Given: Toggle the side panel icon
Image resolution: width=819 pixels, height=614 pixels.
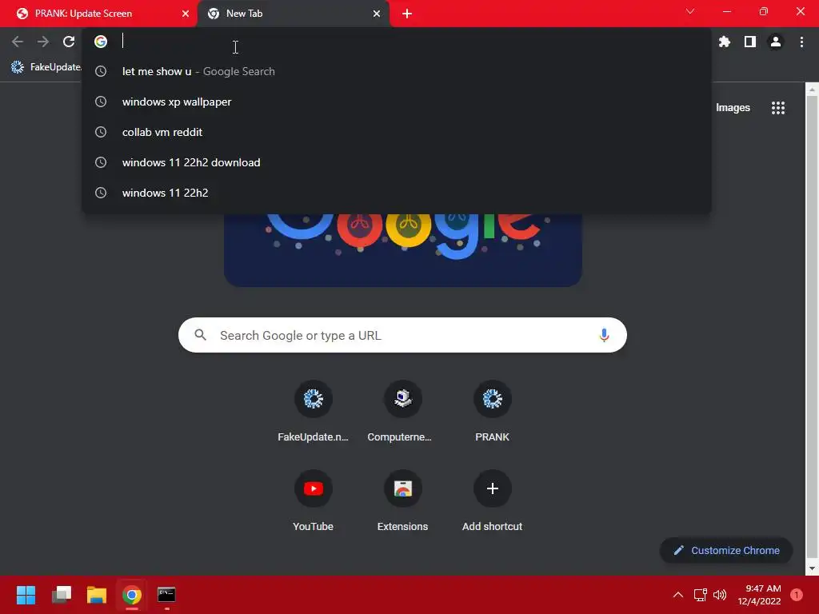Looking at the screenshot, I should (x=750, y=42).
